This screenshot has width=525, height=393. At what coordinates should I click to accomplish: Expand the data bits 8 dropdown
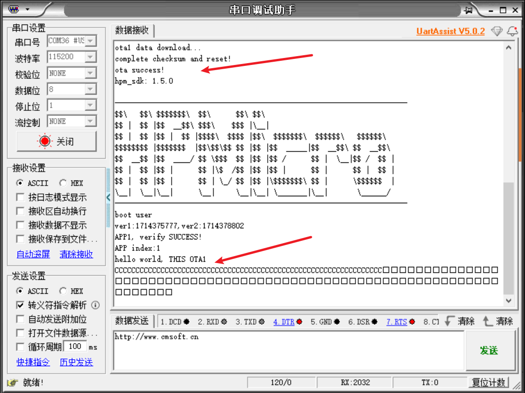pos(91,89)
